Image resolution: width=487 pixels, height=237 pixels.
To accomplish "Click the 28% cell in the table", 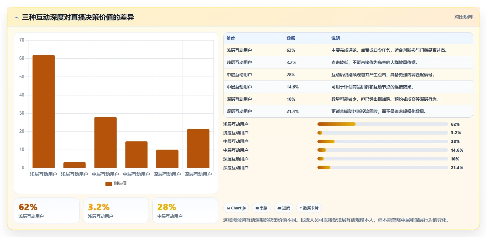I will pyautogui.click(x=291, y=75).
